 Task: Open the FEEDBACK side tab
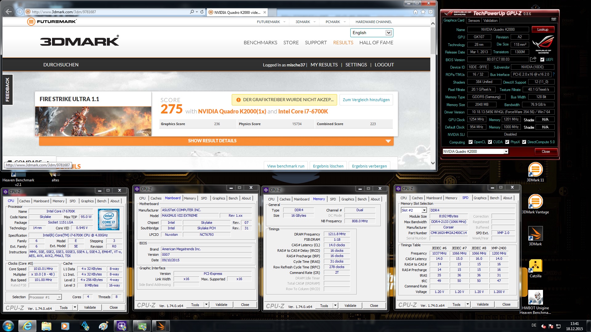[7, 89]
